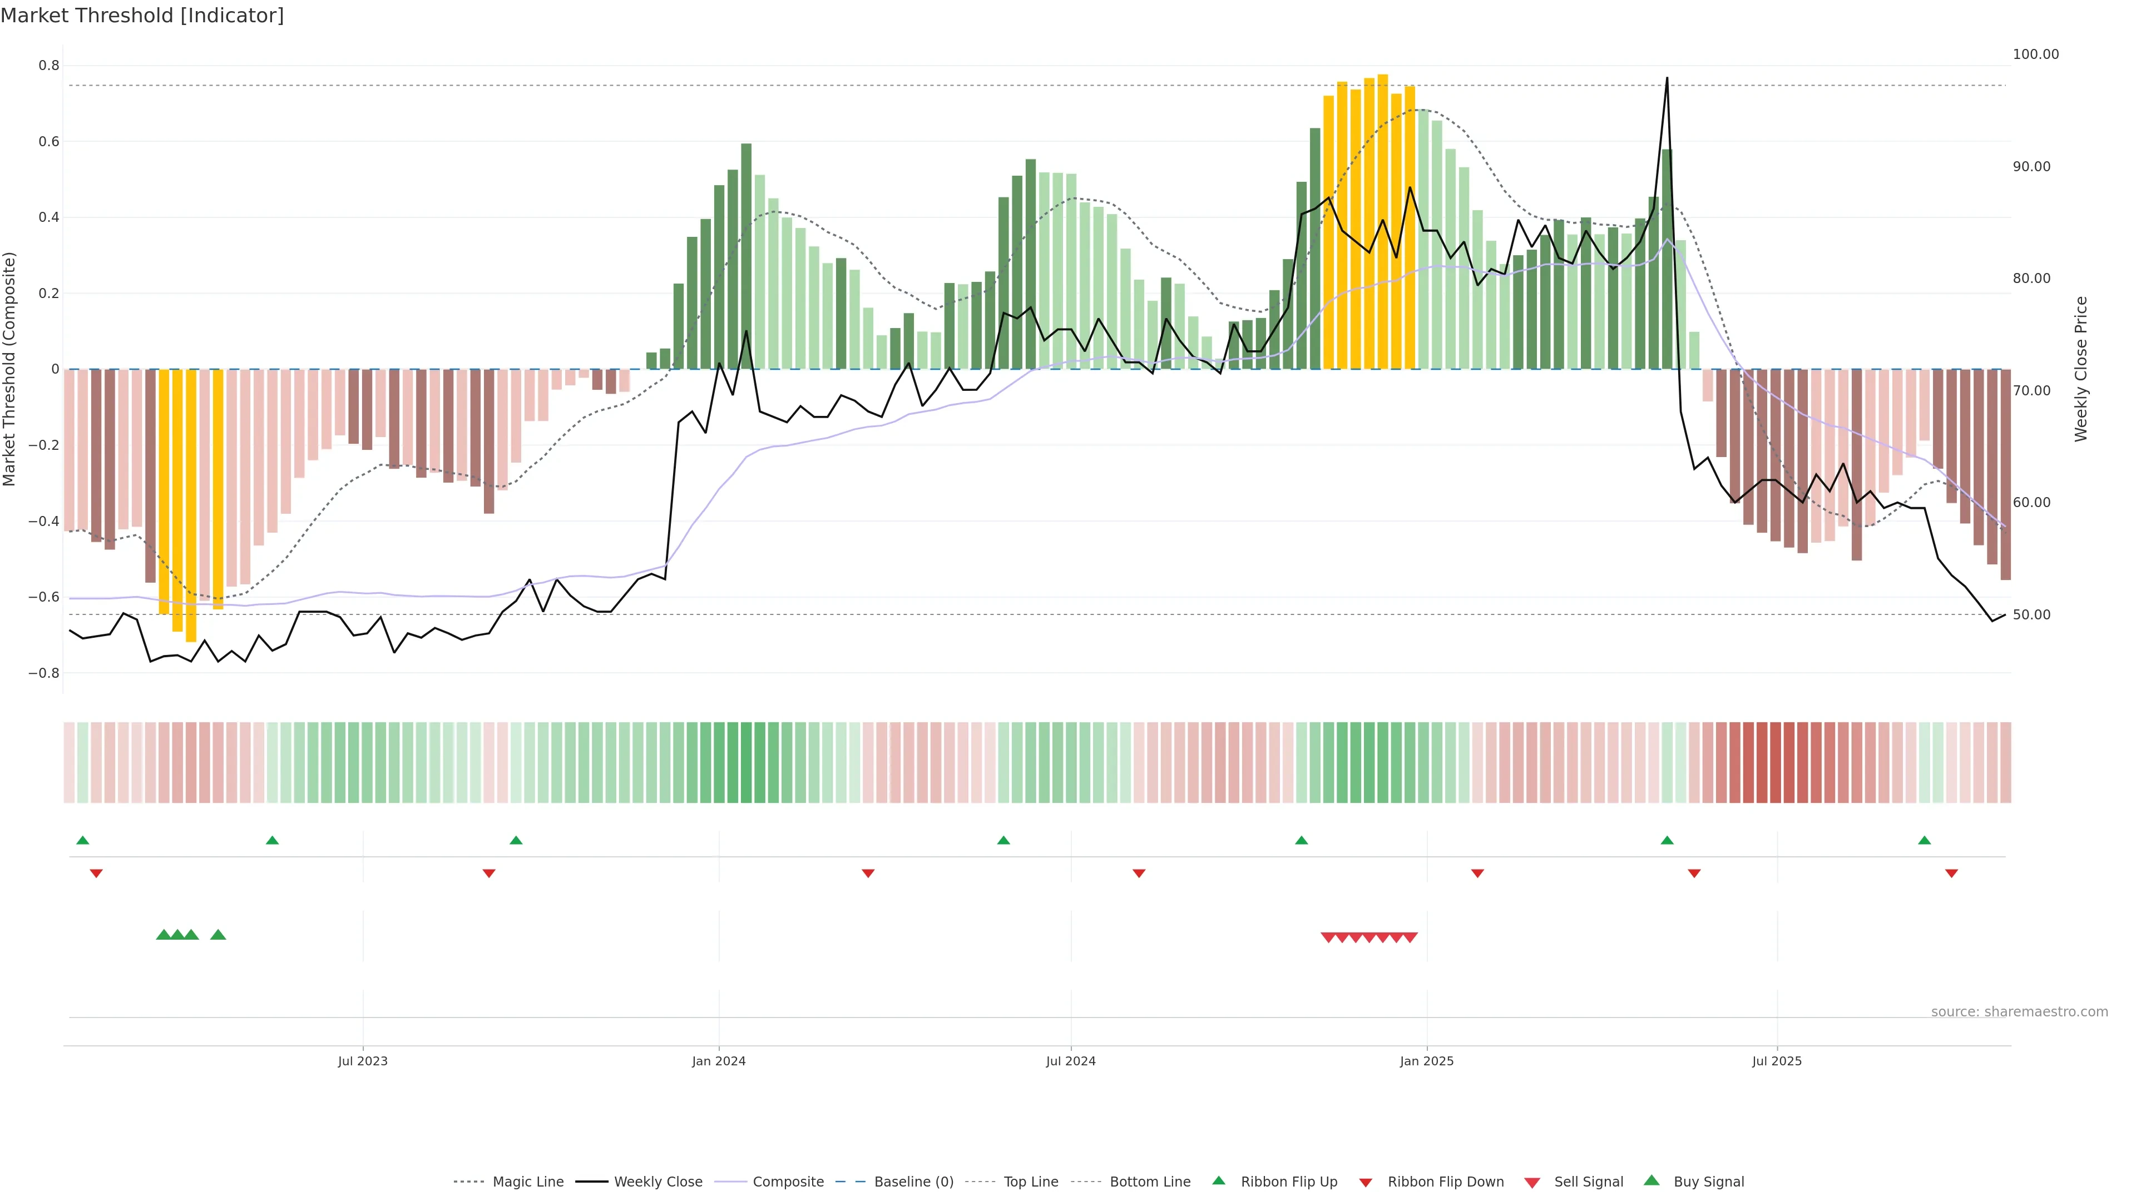Click the Weekly Close Price axis title

[x=2081, y=369]
